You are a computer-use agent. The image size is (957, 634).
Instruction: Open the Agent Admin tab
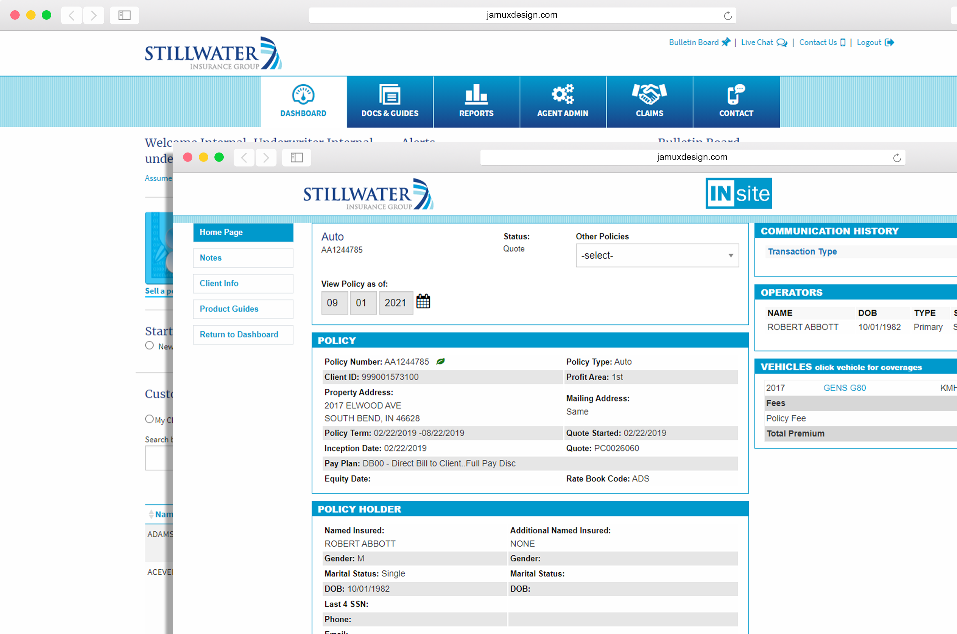click(x=563, y=102)
